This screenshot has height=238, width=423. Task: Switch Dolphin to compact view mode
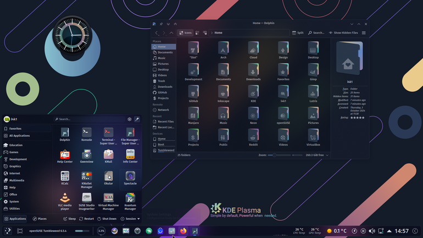pyautogui.click(x=197, y=32)
